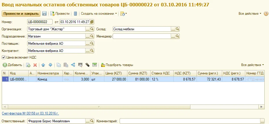Open the calendar picker next to the date
The image size is (269, 124).
(92, 22)
